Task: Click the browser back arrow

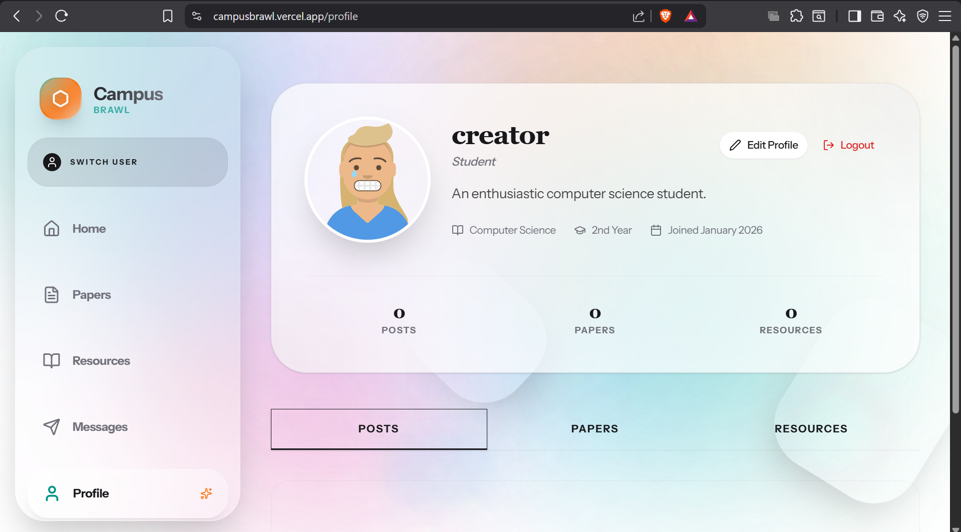Action: 17,16
